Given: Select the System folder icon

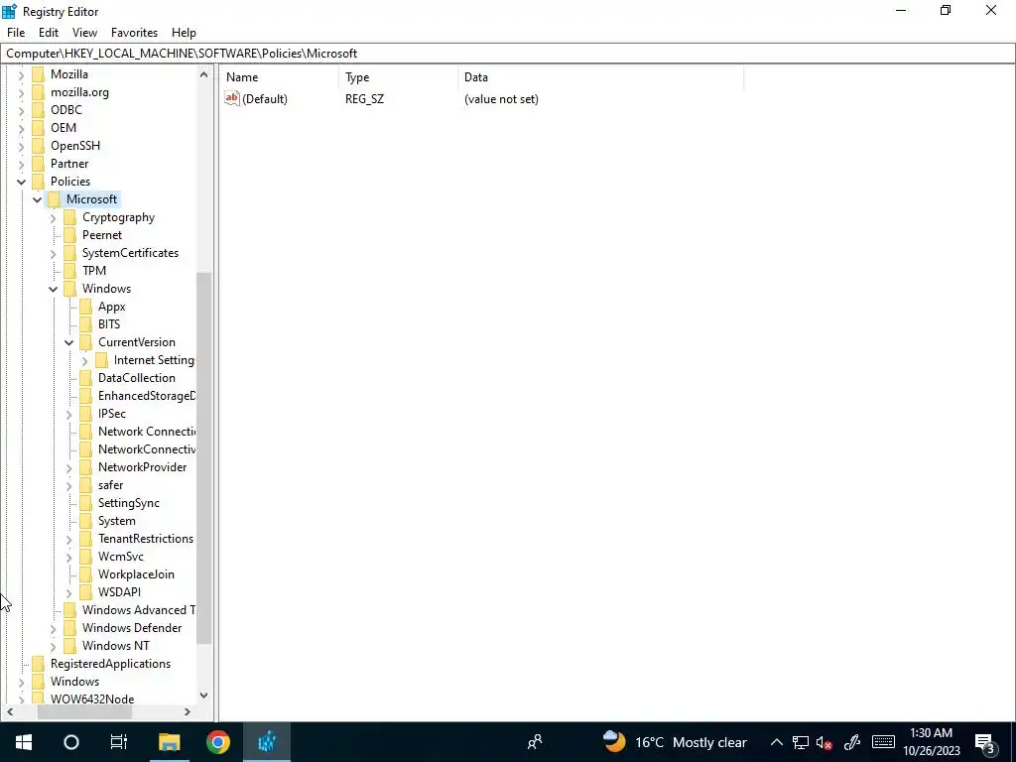Looking at the screenshot, I should pos(85,521).
